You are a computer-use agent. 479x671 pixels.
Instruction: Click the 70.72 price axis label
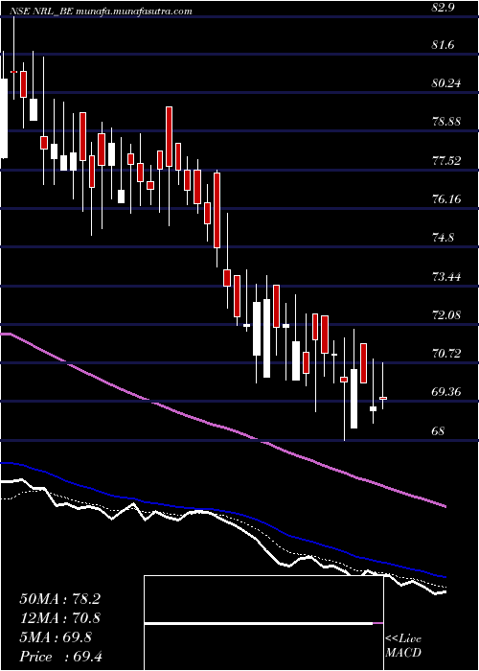click(x=447, y=354)
